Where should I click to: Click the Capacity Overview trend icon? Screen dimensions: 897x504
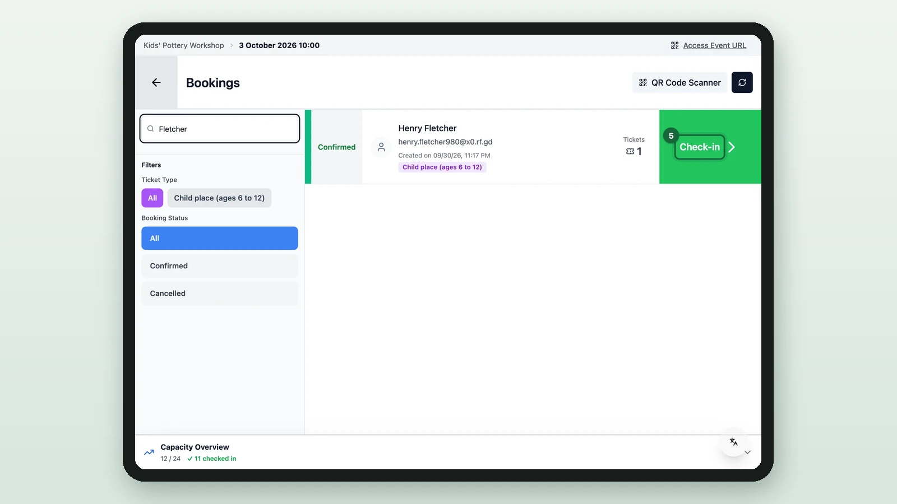149,452
